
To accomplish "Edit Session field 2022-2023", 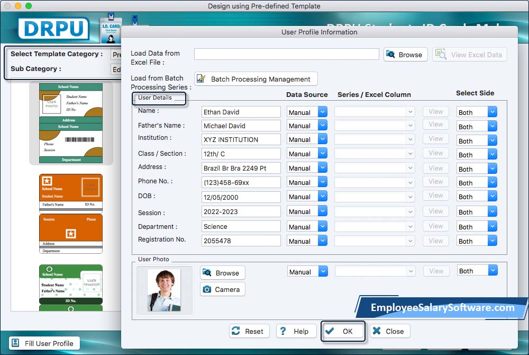I will pos(241,211).
